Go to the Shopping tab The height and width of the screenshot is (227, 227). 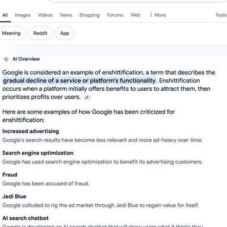point(90,15)
